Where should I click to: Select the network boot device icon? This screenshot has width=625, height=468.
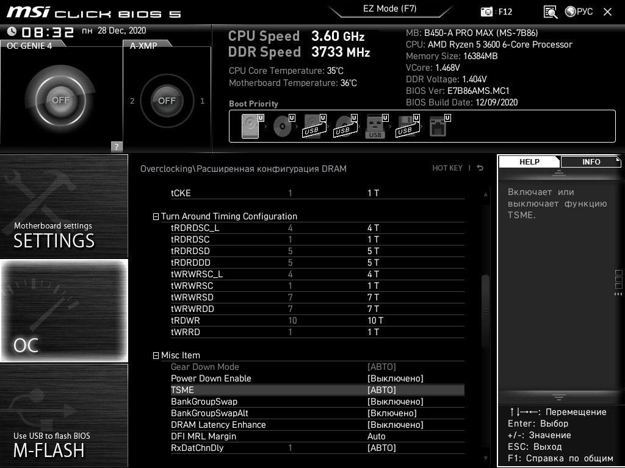coord(439,126)
